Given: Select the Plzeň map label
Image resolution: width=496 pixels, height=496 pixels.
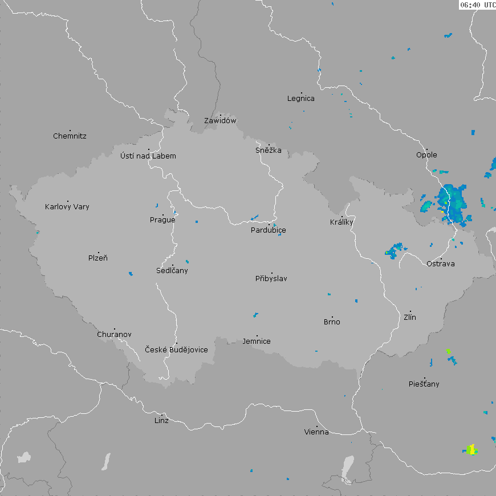Looking at the screenshot, I should [x=98, y=258].
